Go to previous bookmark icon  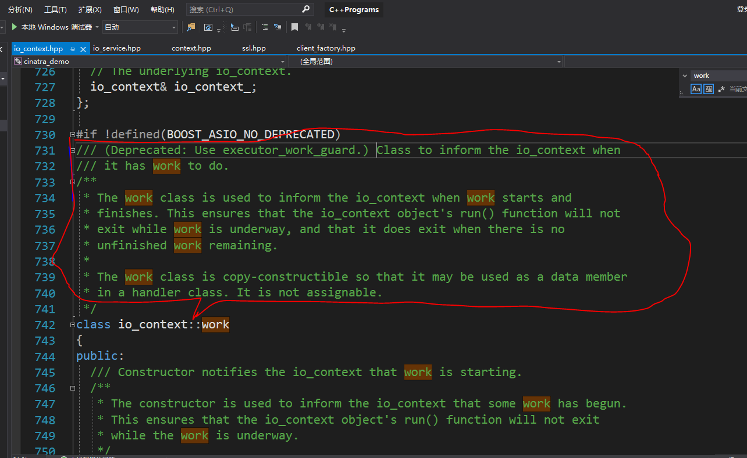tap(308, 27)
